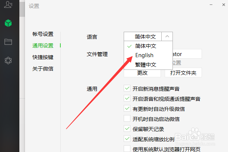Screen dimensions: 228x152
Task: Select 简体中文 from the language list
Action: coord(148,46)
